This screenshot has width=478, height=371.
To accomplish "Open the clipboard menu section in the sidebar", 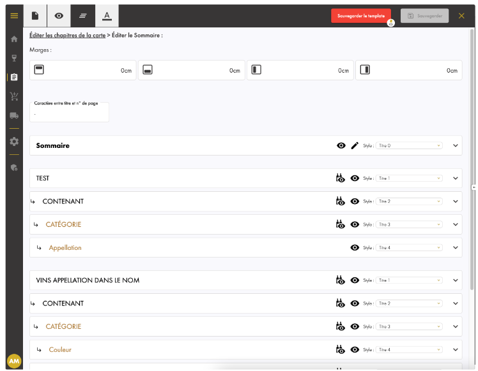I will coord(14,77).
